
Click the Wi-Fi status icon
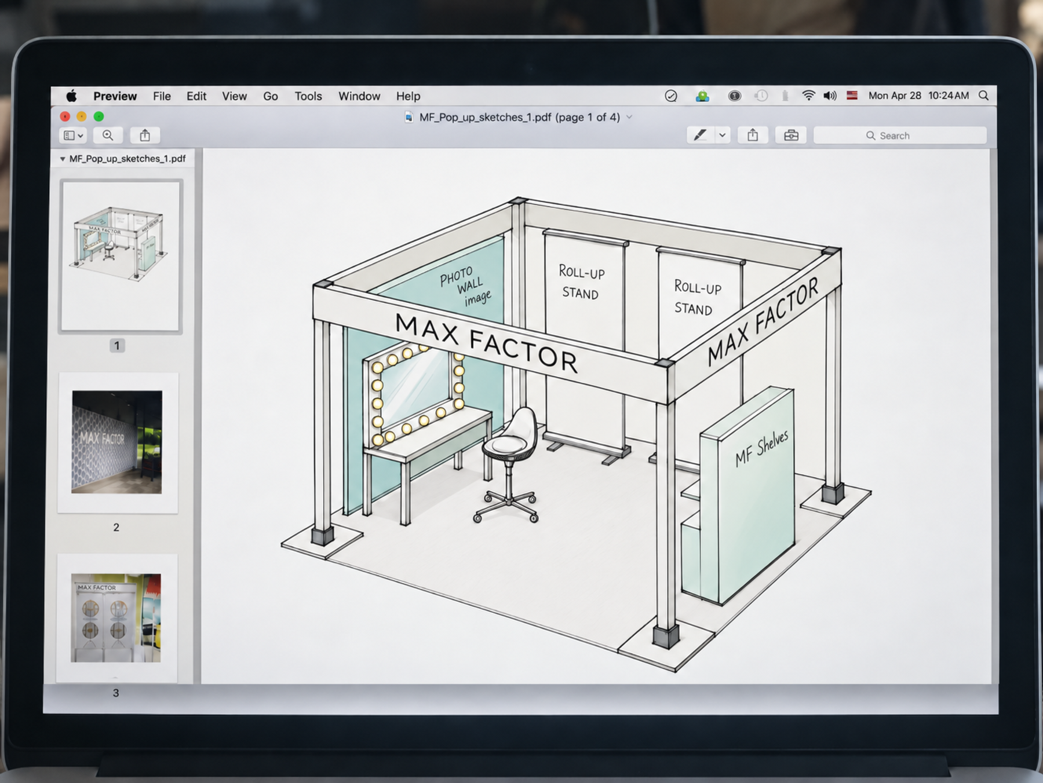pyautogui.click(x=808, y=96)
